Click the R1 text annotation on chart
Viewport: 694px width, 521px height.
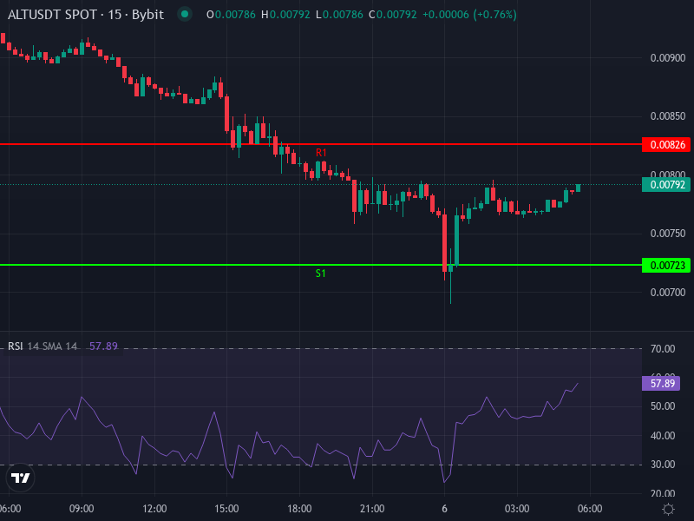(323, 152)
